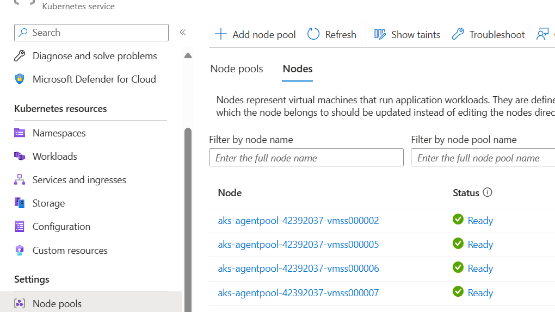Image resolution: width=555 pixels, height=312 pixels.
Task: Click the feedback person icon in toolbar
Action: click(x=542, y=34)
